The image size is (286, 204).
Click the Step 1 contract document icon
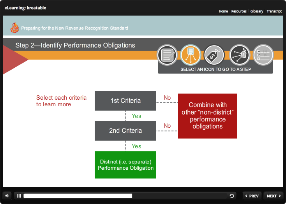coord(167,55)
